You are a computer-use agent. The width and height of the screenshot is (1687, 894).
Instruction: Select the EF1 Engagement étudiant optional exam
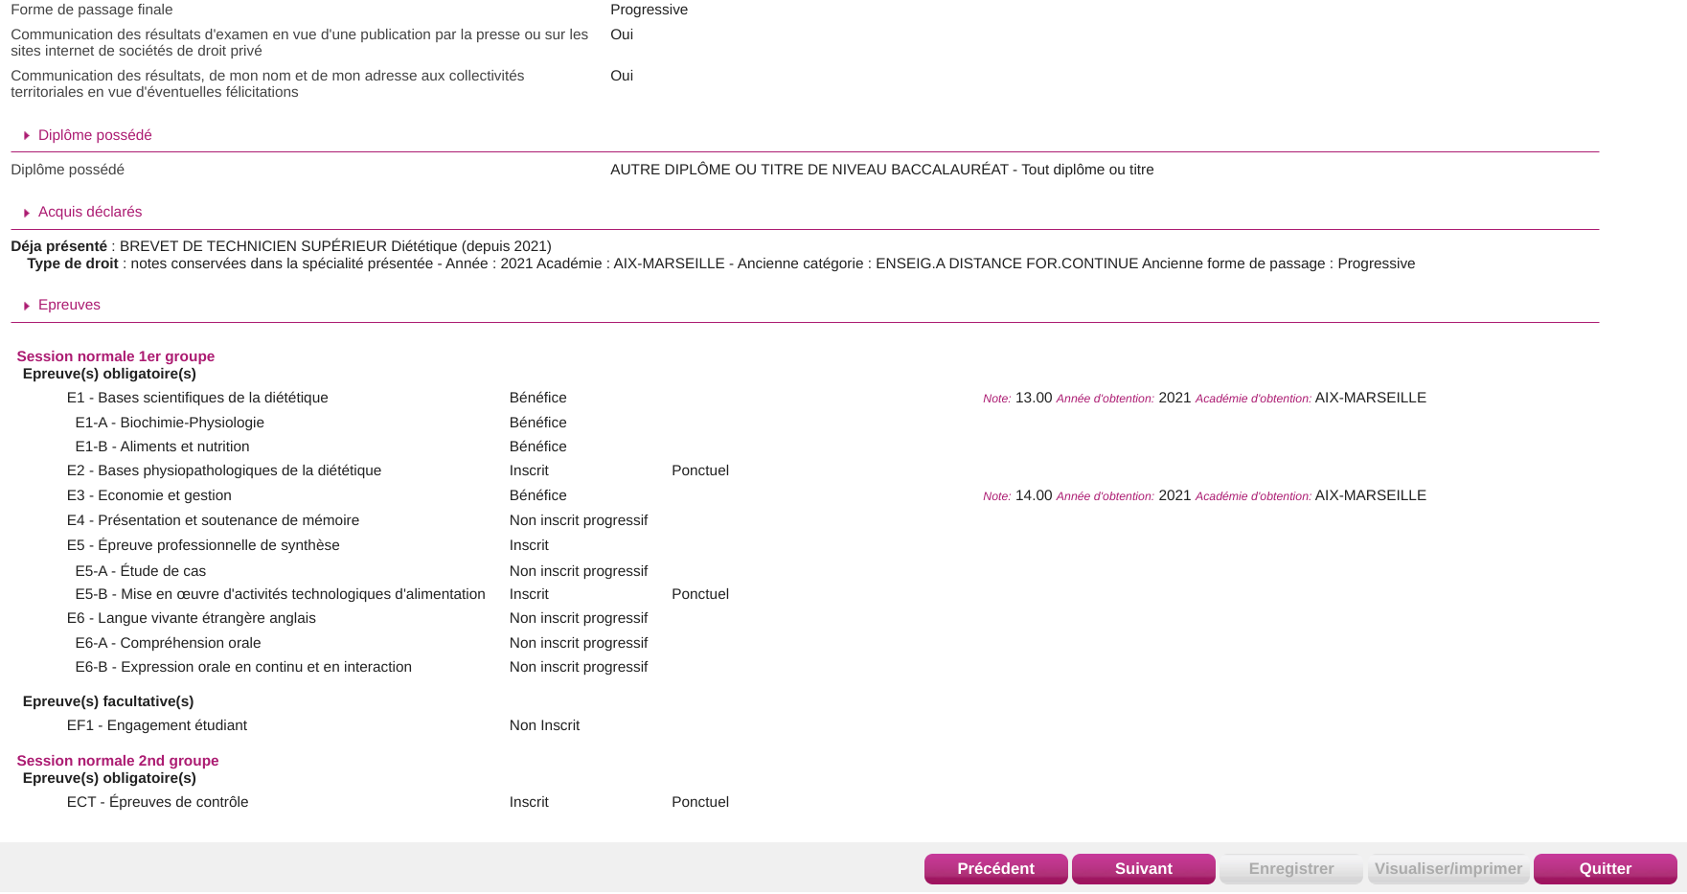[x=156, y=725]
